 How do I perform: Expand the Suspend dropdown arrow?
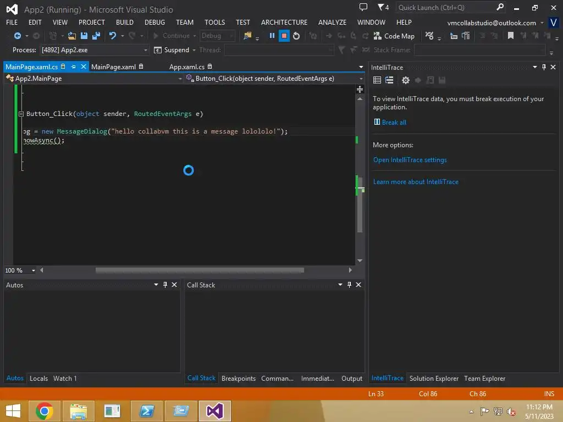pos(194,50)
